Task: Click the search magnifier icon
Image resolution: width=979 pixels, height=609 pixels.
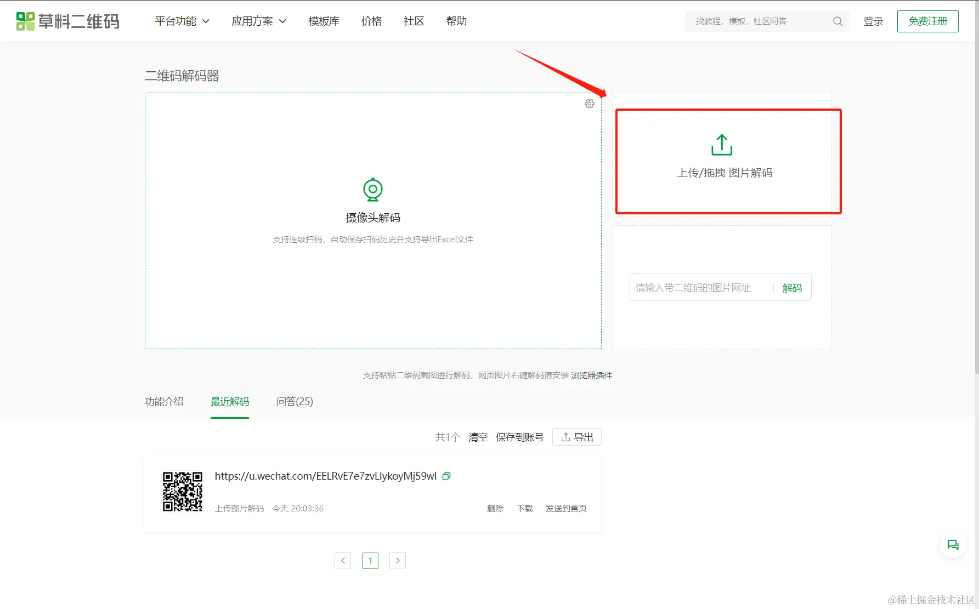Action: [837, 21]
